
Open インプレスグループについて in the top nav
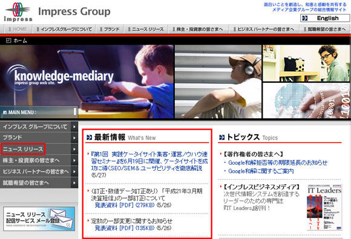coord(64,29)
